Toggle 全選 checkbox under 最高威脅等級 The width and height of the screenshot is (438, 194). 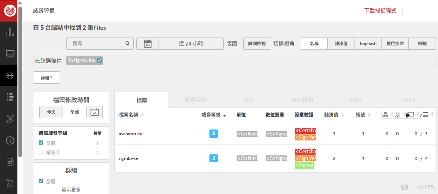pos(41,143)
